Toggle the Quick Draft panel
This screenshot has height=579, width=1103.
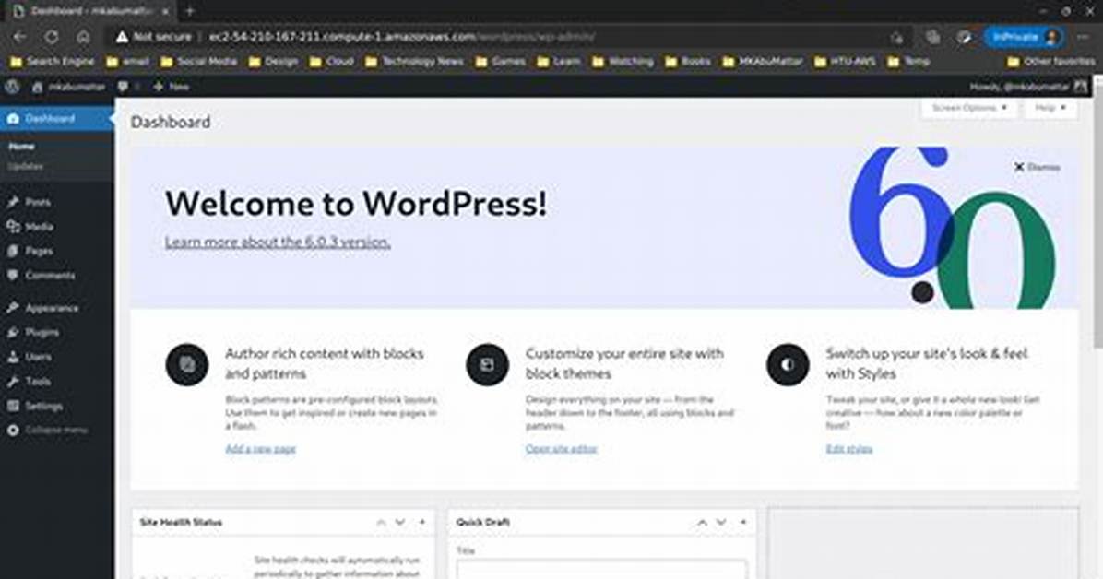[x=743, y=523]
